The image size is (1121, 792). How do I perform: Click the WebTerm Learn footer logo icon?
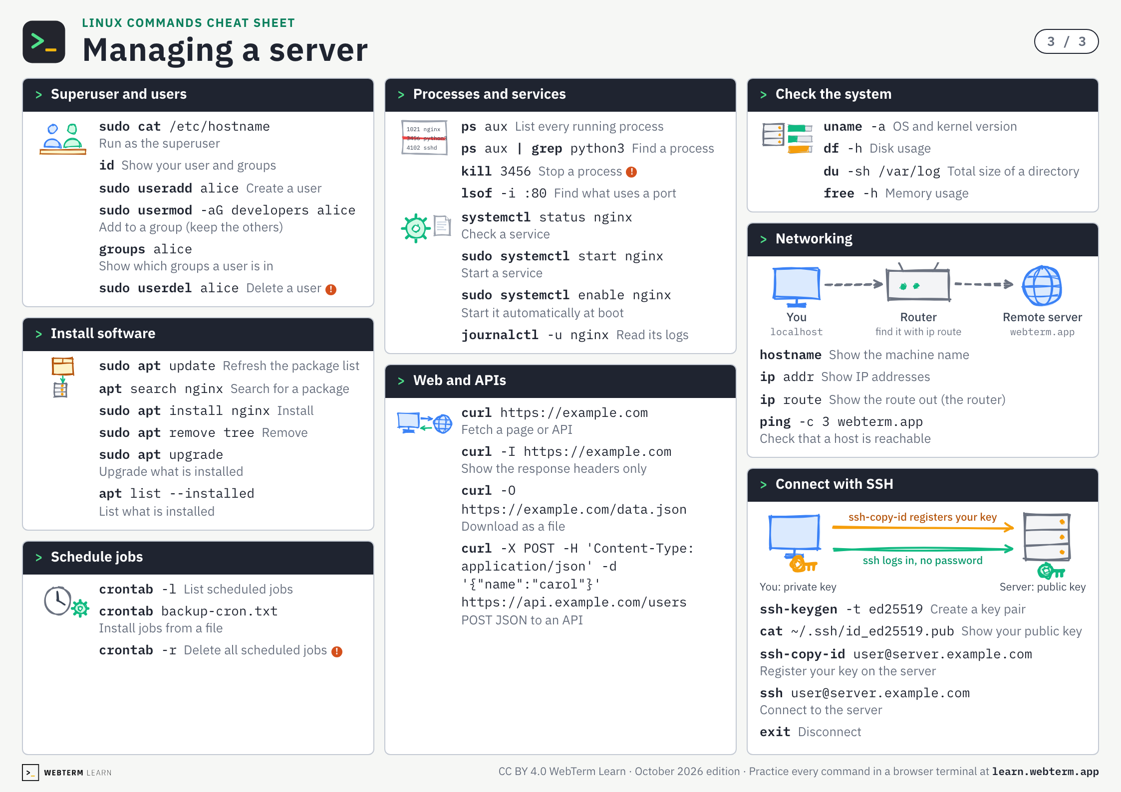tap(30, 773)
